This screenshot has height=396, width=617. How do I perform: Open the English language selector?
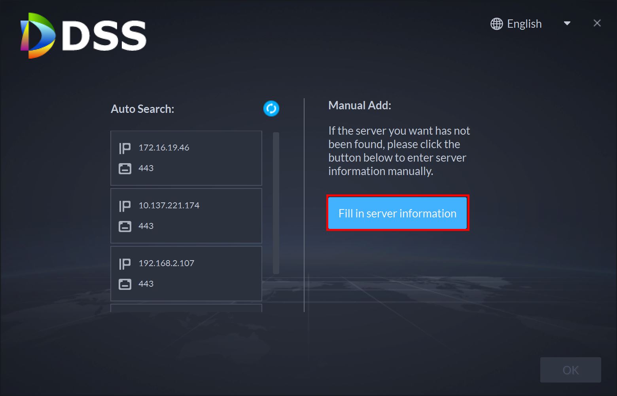coord(524,24)
